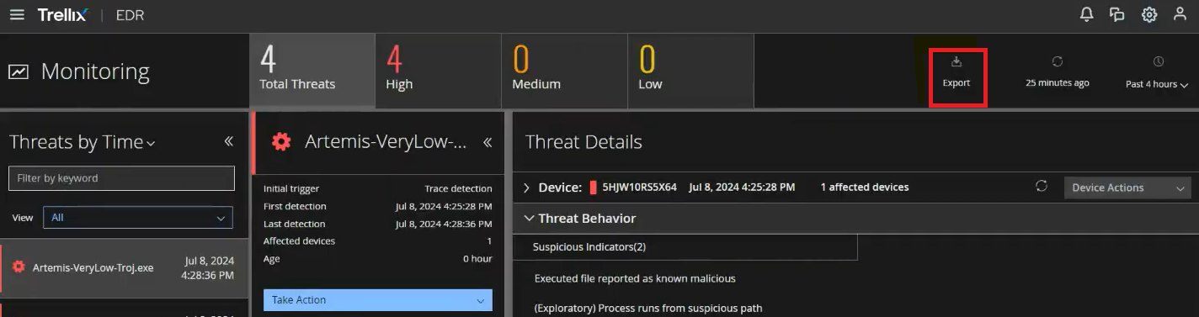The height and width of the screenshot is (317, 1199).
Task: Click the Initial trigger Trace detection row
Action: [x=377, y=188]
